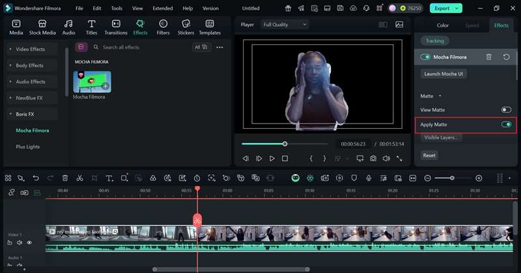Viewport: 521px width, 273px height.
Task: Open the File menu
Action: click(79, 8)
